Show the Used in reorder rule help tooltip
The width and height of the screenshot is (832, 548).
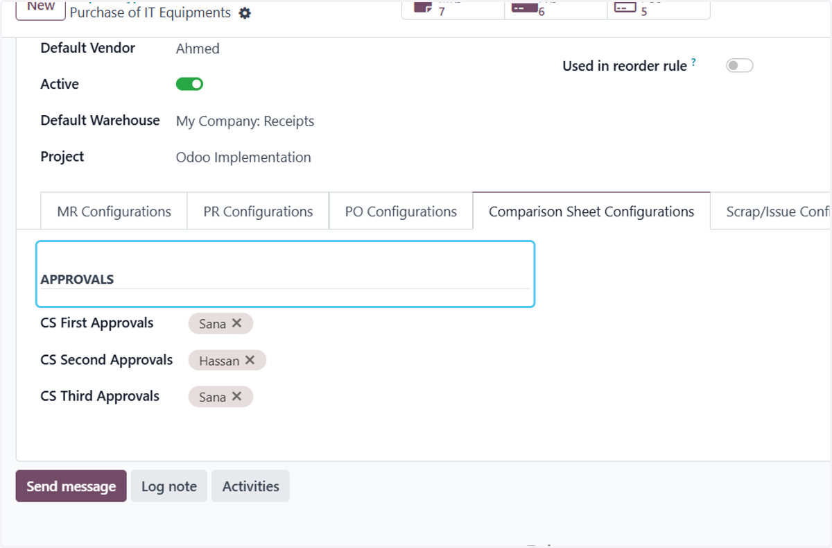693,62
